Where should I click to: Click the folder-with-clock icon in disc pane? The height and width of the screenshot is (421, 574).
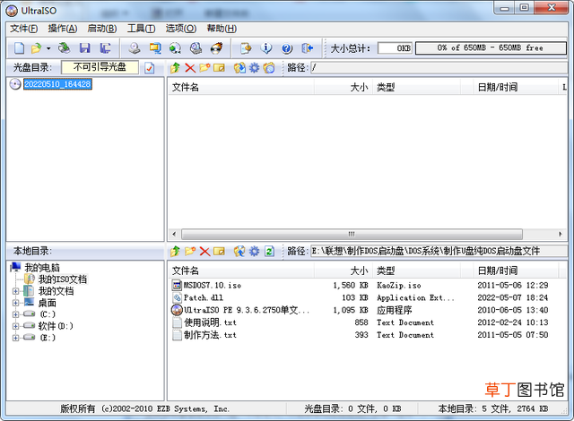269,67
